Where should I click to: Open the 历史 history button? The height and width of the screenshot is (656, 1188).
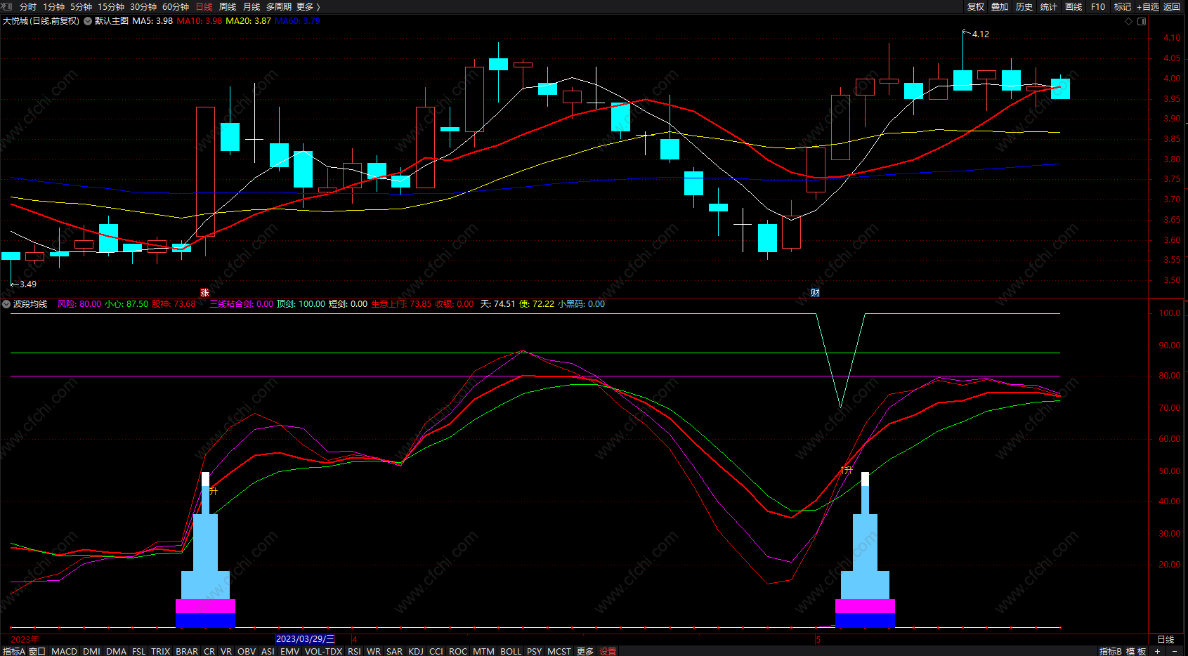coord(1024,6)
